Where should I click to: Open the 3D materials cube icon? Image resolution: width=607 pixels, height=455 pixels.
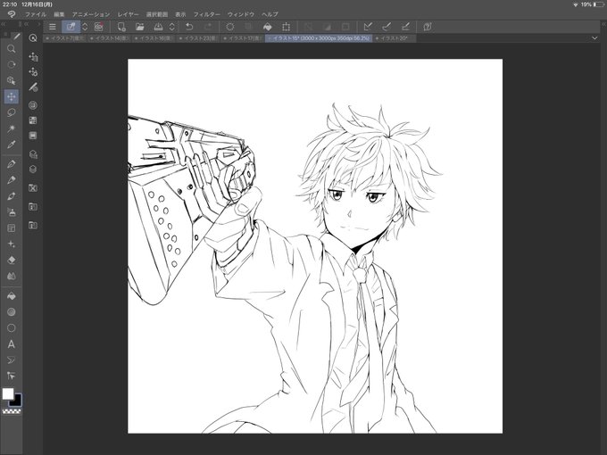33,170
